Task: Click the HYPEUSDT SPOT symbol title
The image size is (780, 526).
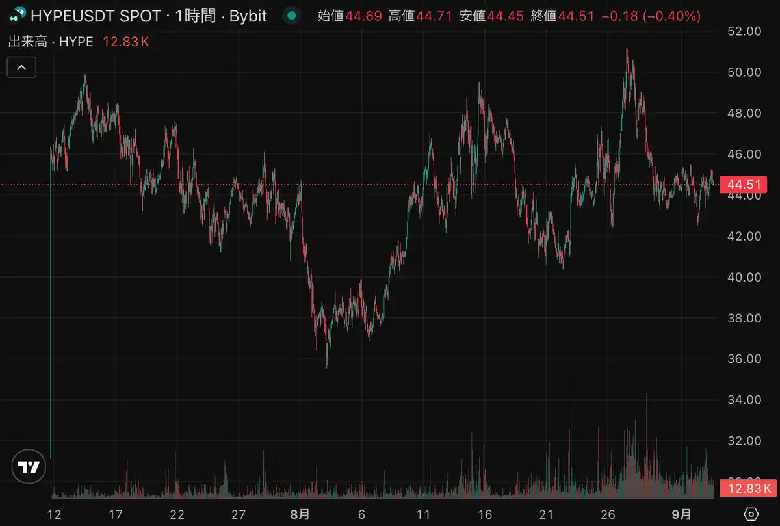Action: 96,16
